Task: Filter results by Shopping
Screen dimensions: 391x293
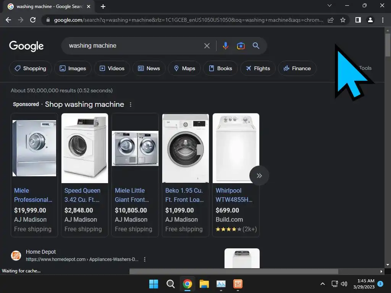Action: [x=31, y=68]
